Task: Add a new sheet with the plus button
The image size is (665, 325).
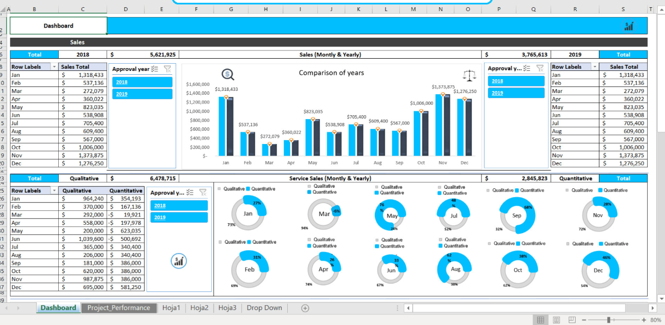Action: pyautogui.click(x=305, y=308)
